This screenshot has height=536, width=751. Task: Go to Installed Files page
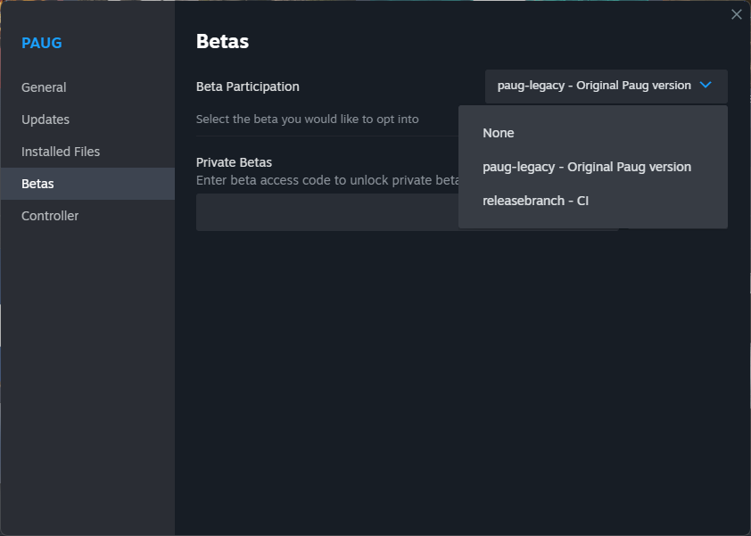click(61, 152)
